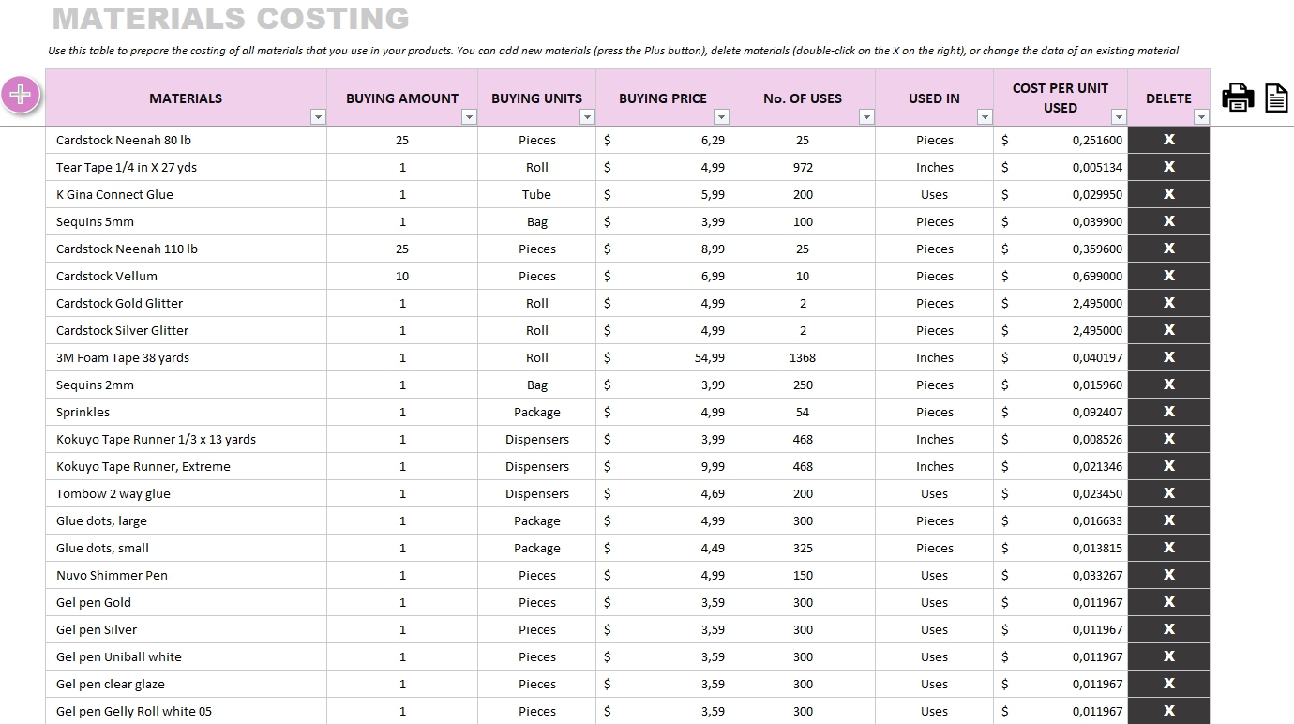Delete the Sprinkles material
Screen dimensions: 1294x724
[1168, 412]
